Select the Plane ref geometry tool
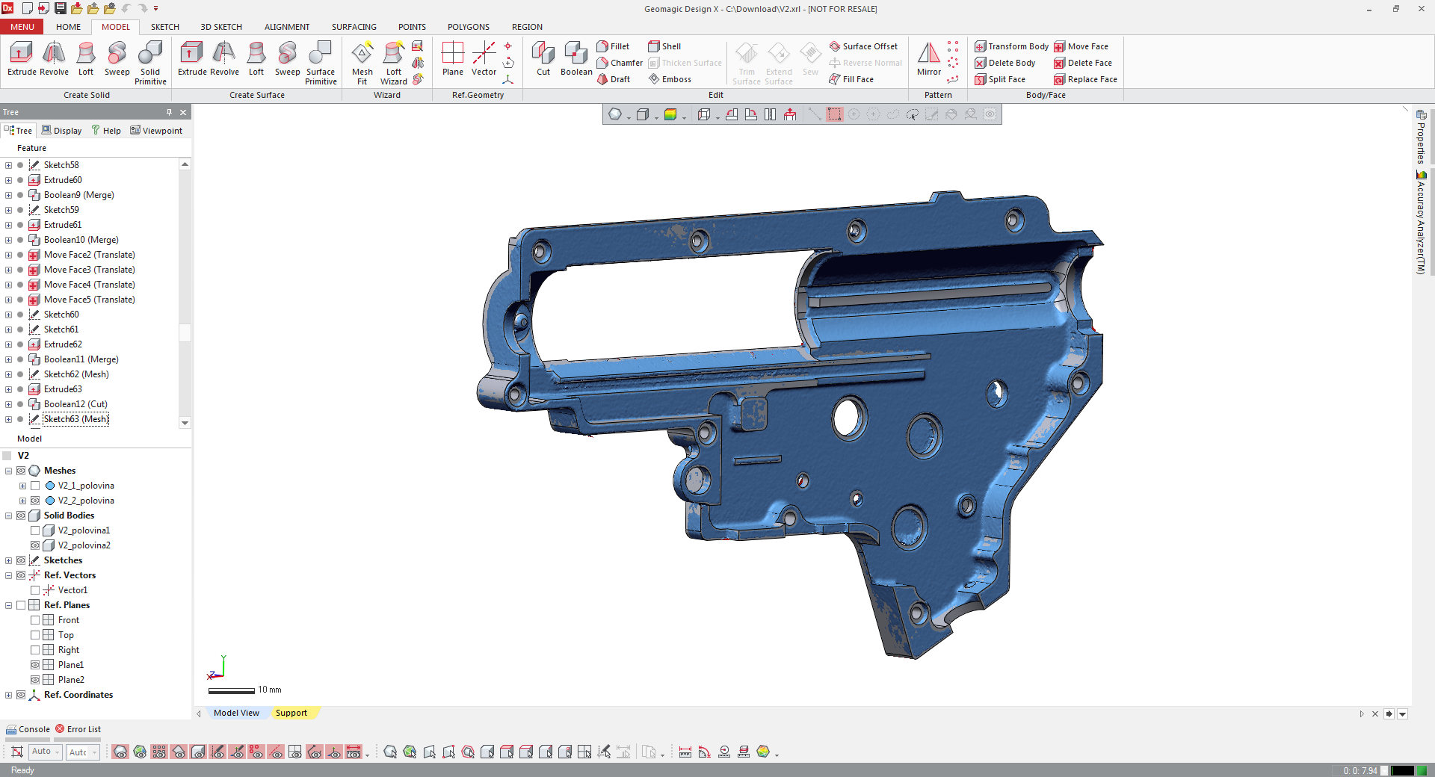The image size is (1435, 777). pyautogui.click(x=452, y=58)
